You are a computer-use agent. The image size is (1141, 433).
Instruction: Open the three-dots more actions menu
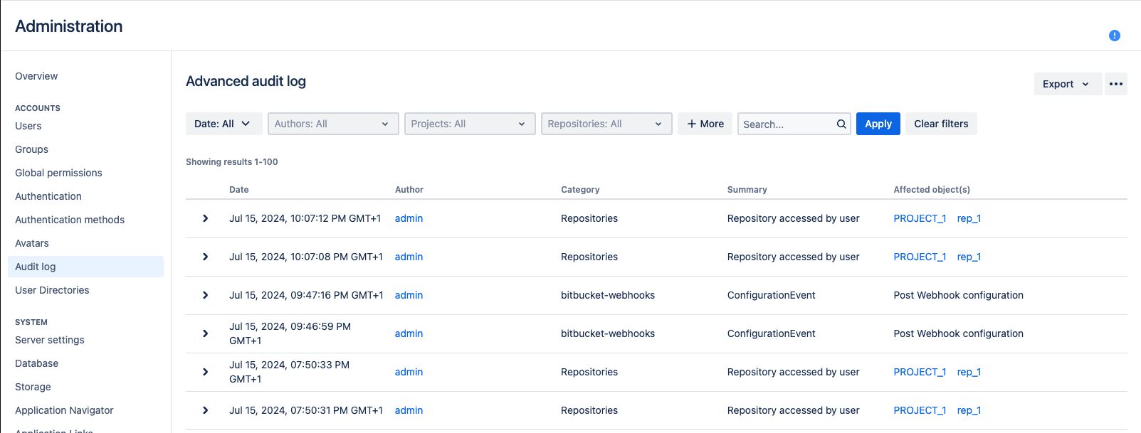tap(1115, 84)
